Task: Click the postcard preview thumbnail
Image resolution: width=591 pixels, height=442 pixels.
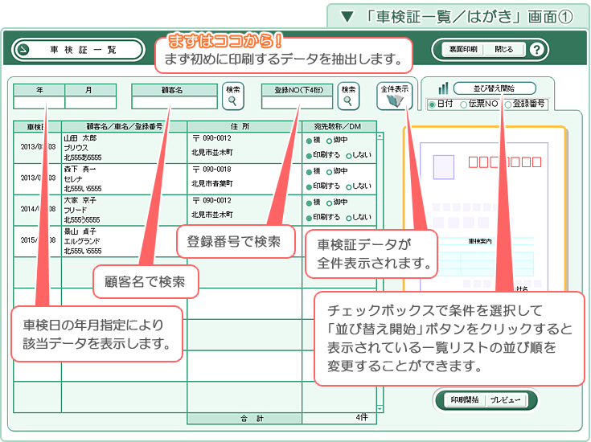Action: pos(484,209)
